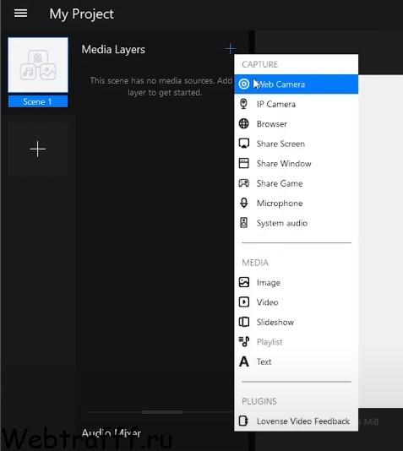
Task: Click the Share Game controller icon
Action: tap(244, 183)
